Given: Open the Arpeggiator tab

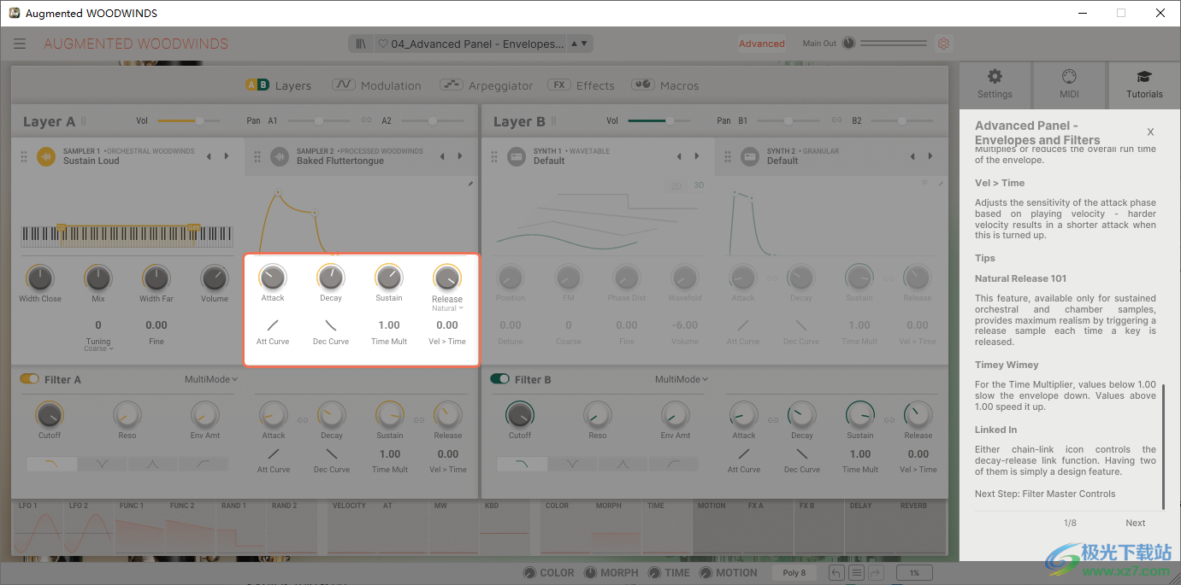Looking at the screenshot, I should (x=486, y=85).
